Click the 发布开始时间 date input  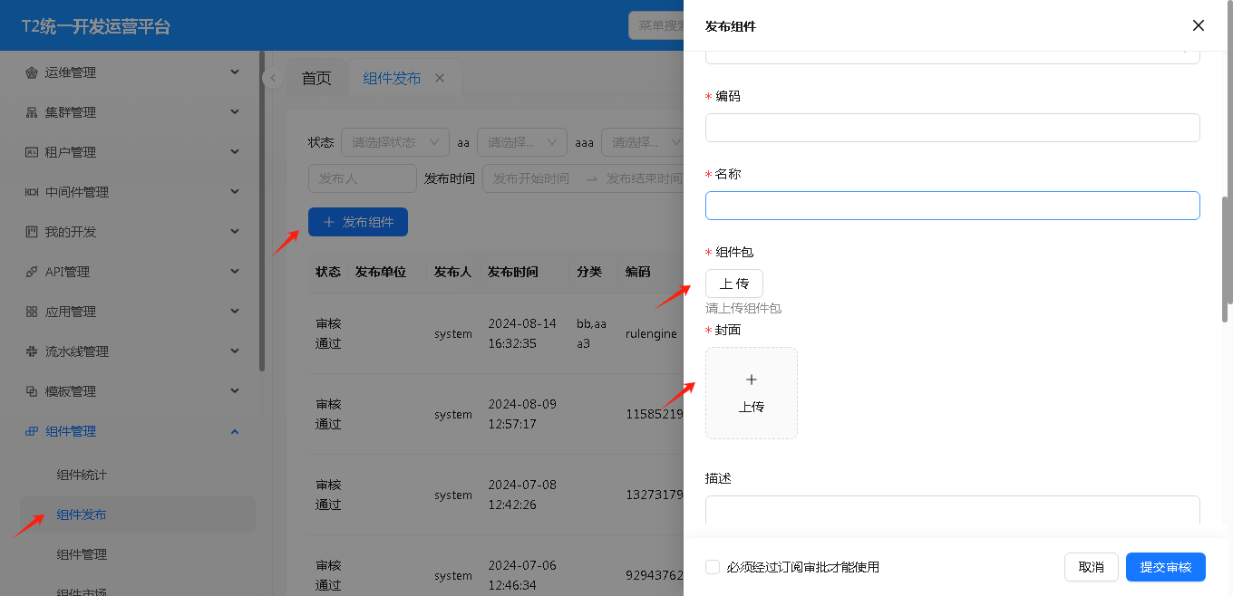(x=533, y=178)
